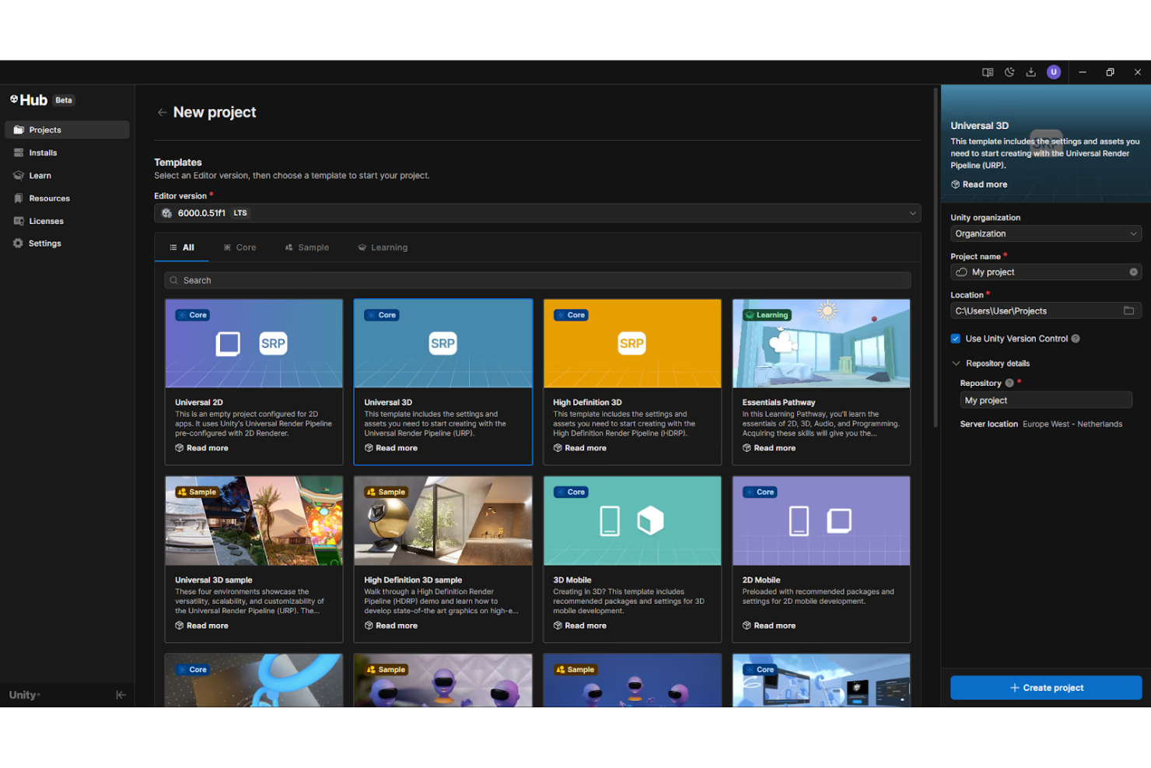This screenshot has width=1151, height=768.
Task: Collapse the Repository details section
Action: click(956, 363)
